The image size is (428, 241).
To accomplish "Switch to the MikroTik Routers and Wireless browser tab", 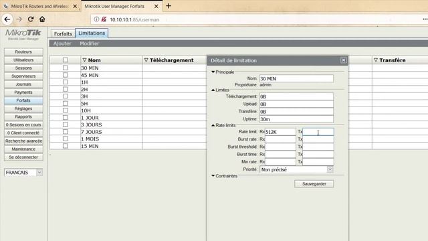I will point(39,6).
